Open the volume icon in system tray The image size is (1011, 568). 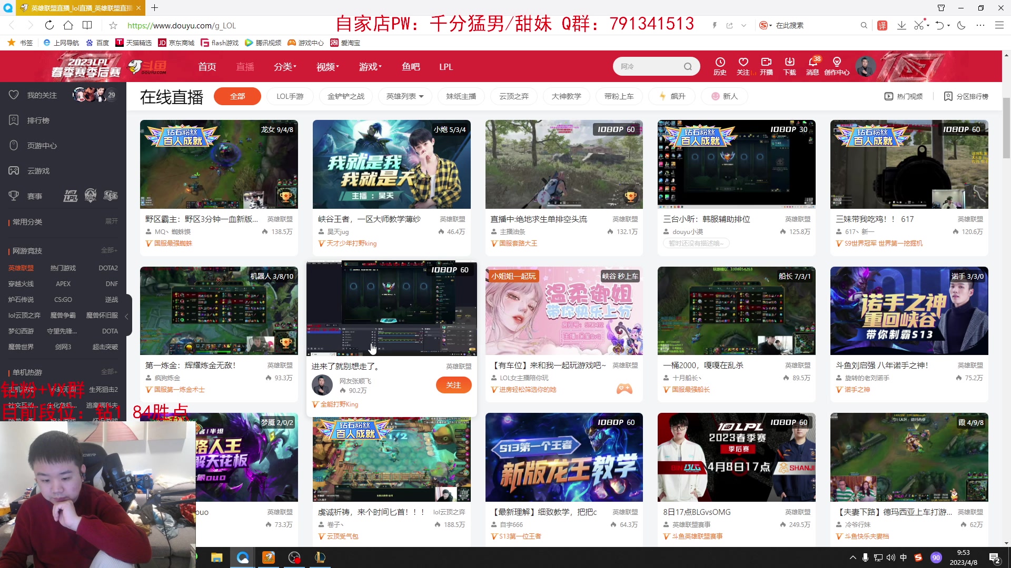pyautogui.click(x=890, y=557)
